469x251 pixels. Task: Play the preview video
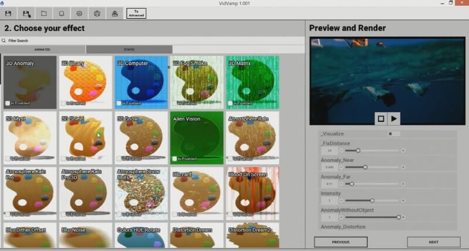394,119
